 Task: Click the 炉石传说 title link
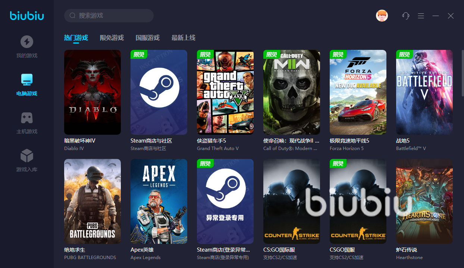click(x=407, y=250)
